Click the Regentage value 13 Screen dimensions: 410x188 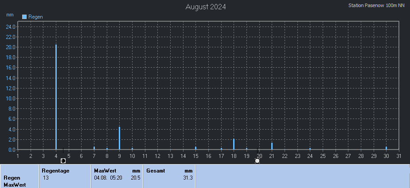click(x=46, y=178)
